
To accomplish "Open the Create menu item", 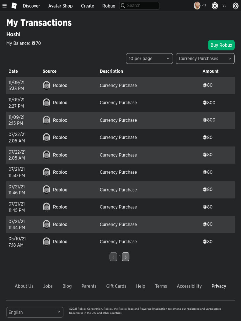I will coord(87,6).
